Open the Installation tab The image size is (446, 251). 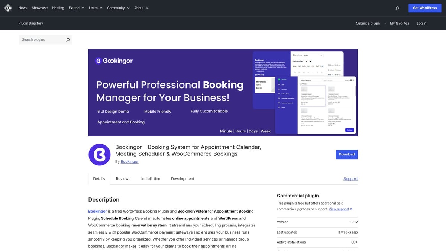[151, 178]
